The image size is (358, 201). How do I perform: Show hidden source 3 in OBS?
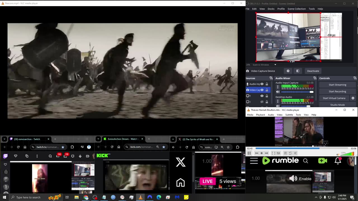[x=262, y=102]
